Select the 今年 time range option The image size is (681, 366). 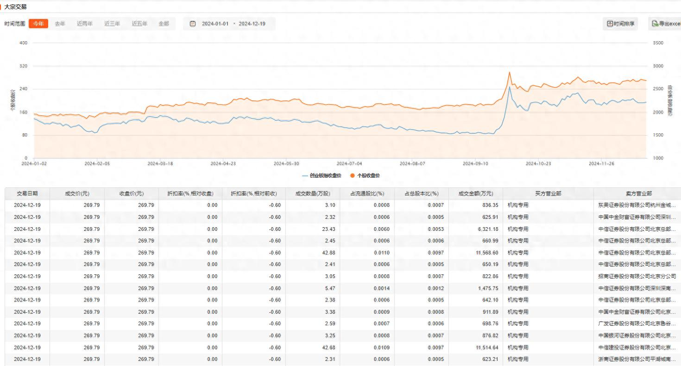pyautogui.click(x=38, y=24)
